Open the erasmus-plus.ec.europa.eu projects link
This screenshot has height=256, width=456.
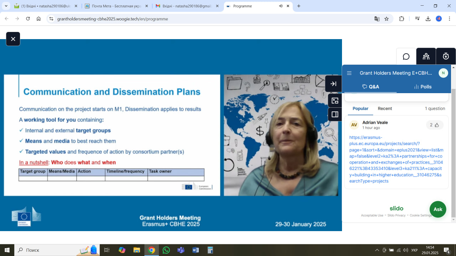(x=396, y=159)
